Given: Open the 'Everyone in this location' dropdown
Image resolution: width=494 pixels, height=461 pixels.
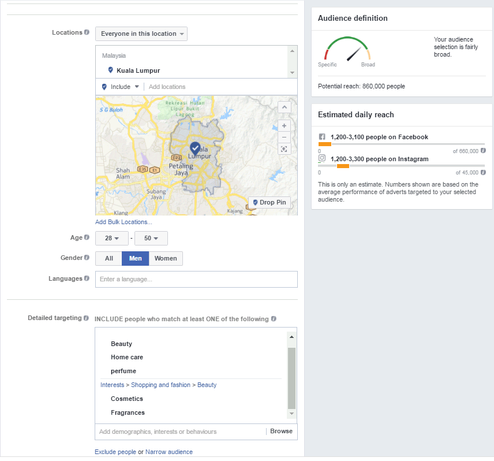Looking at the screenshot, I should (141, 34).
